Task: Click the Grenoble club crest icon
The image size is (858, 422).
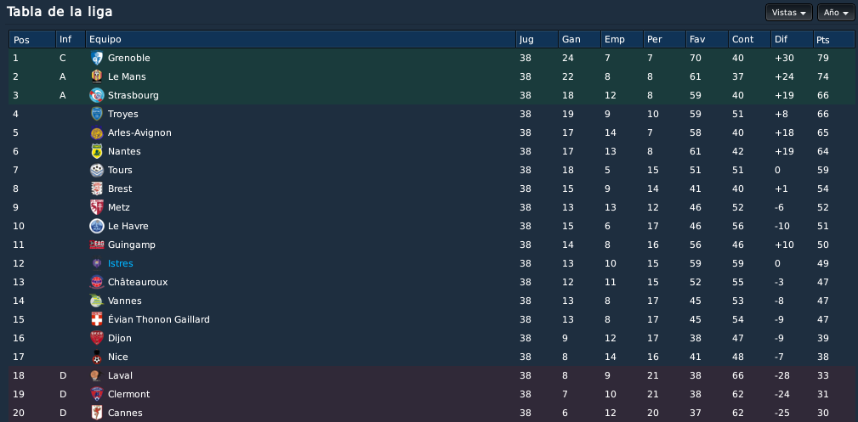Action: click(x=97, y=58)
